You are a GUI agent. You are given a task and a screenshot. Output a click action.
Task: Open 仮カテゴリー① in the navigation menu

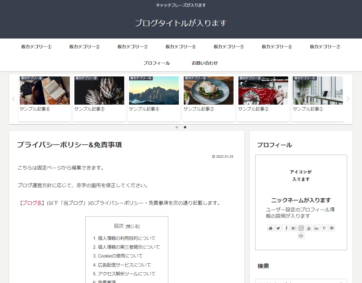pyautogui.click(x=36, y=47)
